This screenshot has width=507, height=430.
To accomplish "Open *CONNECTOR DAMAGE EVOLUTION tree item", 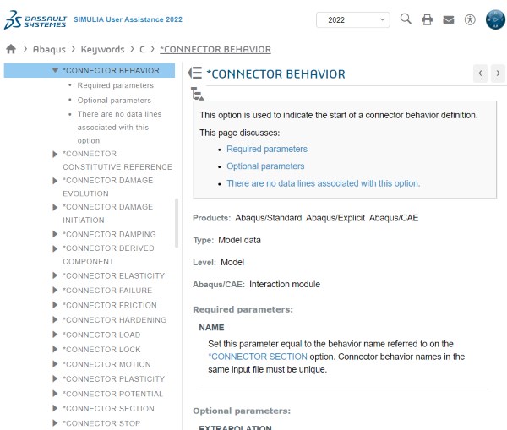I will click(x=107, y=187).
